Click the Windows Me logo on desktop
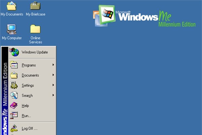This screenshot has height=135, width=202. pos(145,17)
